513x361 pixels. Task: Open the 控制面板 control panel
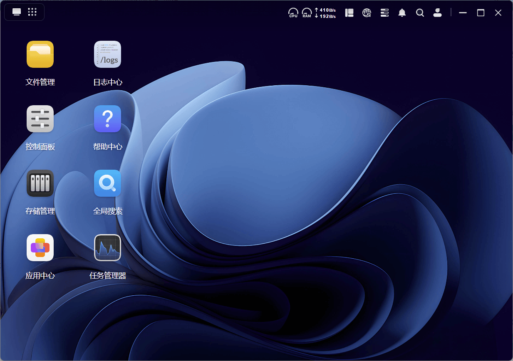click(40, 119)
